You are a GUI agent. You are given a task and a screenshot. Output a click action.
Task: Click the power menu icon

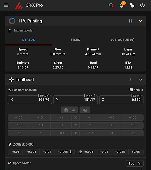click(x=142, y=5)
